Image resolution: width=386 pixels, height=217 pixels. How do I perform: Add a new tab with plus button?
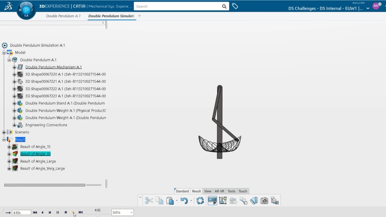tap(140, 16)
